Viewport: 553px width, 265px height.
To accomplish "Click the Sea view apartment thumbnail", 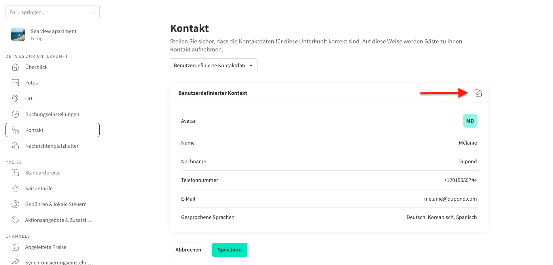I will coord(18,34).
